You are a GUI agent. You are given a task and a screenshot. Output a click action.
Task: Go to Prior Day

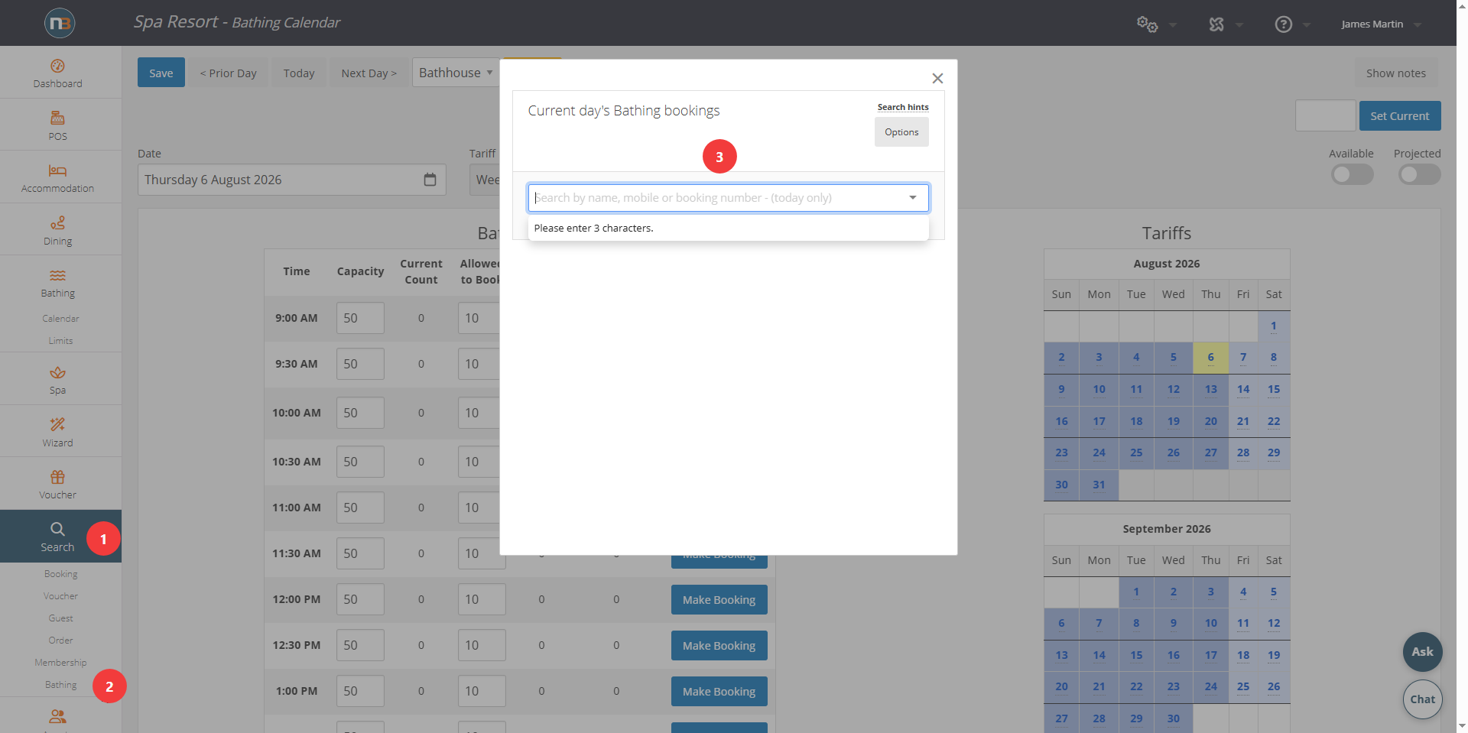(229, 73)
